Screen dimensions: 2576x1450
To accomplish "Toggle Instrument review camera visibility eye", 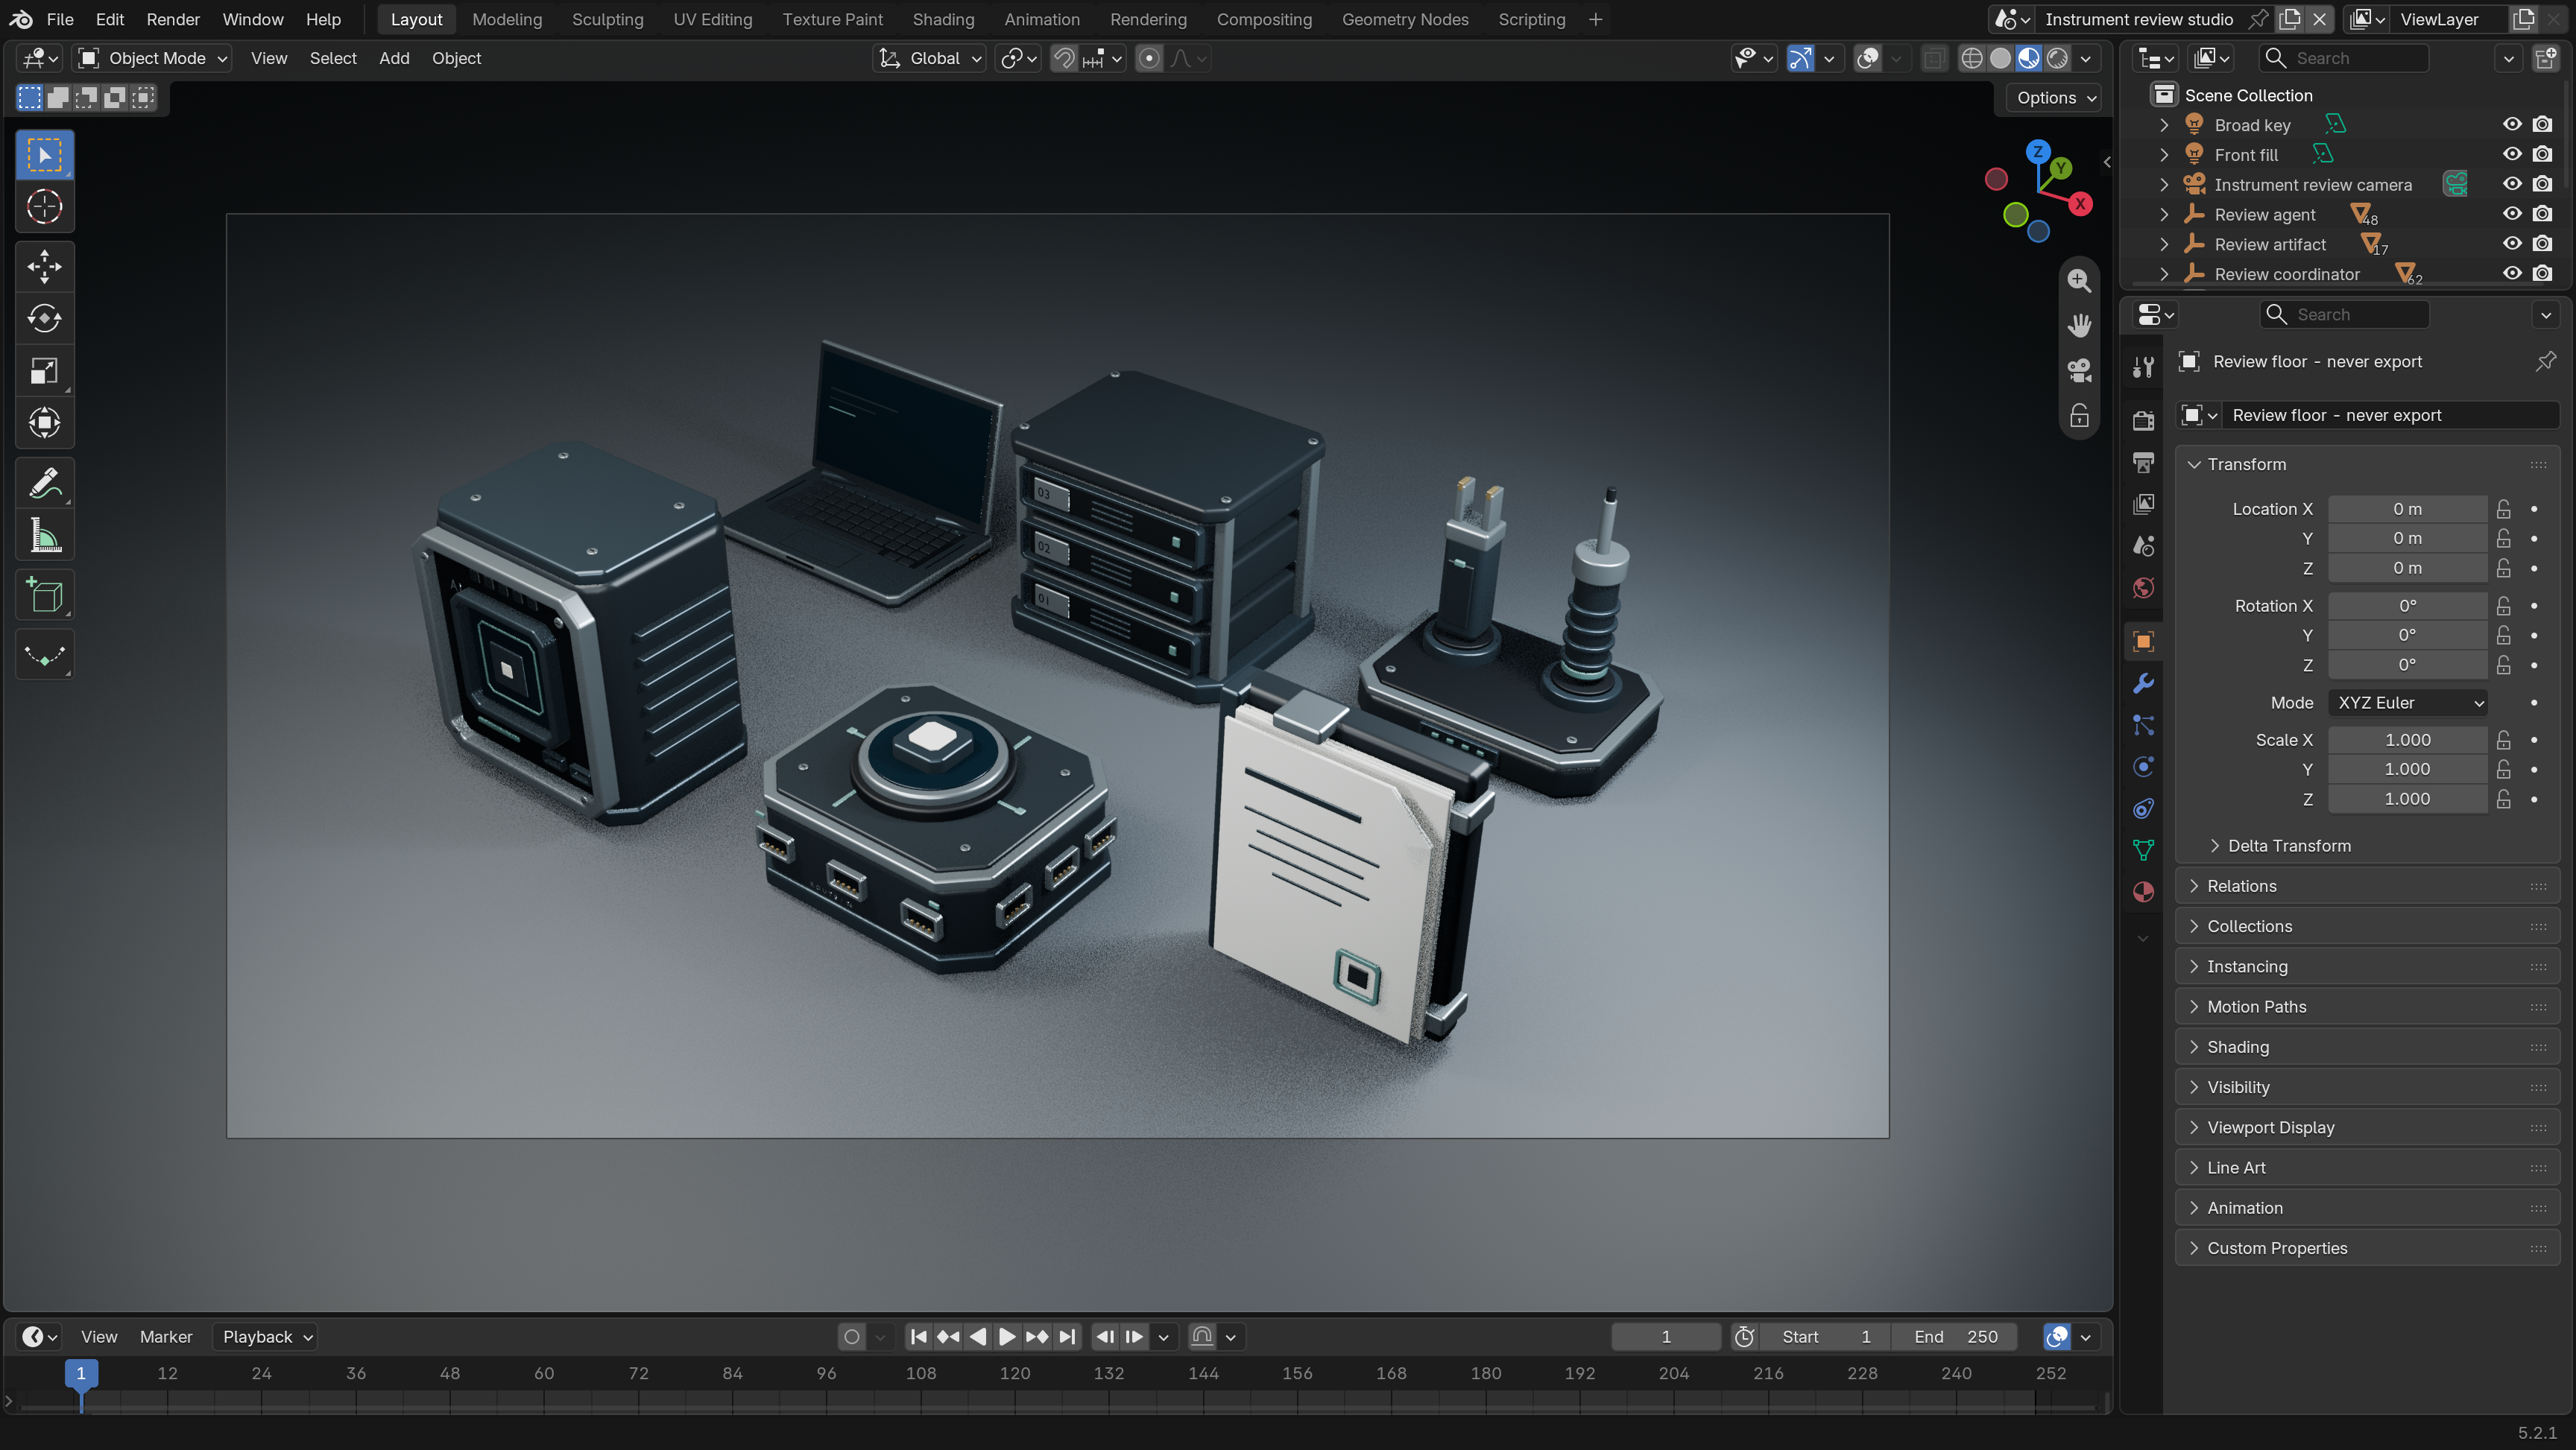I will click(2512, 184).
